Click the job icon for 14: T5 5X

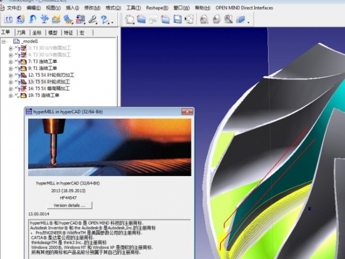coord(23,89)
